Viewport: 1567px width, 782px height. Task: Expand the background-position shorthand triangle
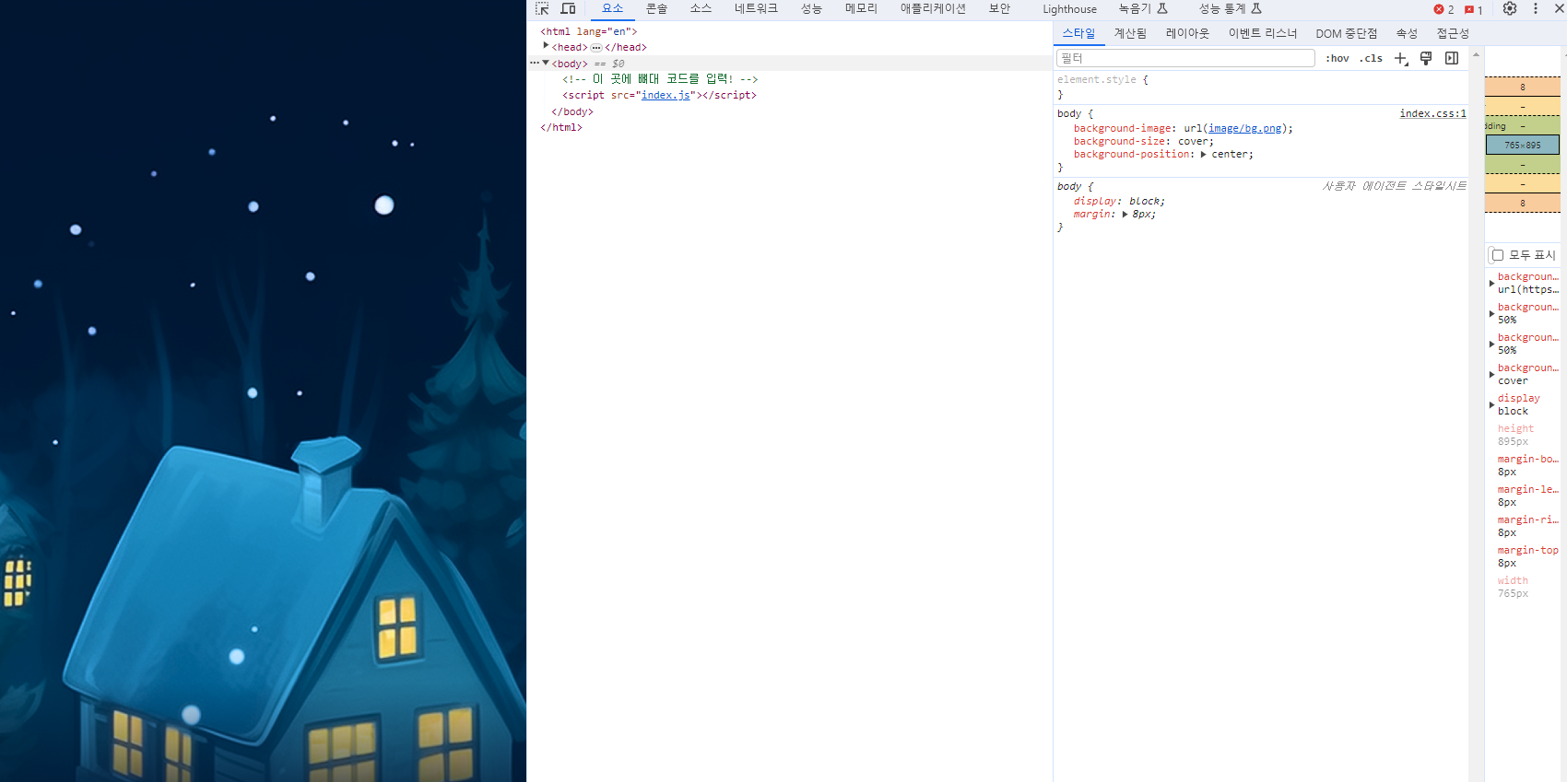(x=1204, y=154)
